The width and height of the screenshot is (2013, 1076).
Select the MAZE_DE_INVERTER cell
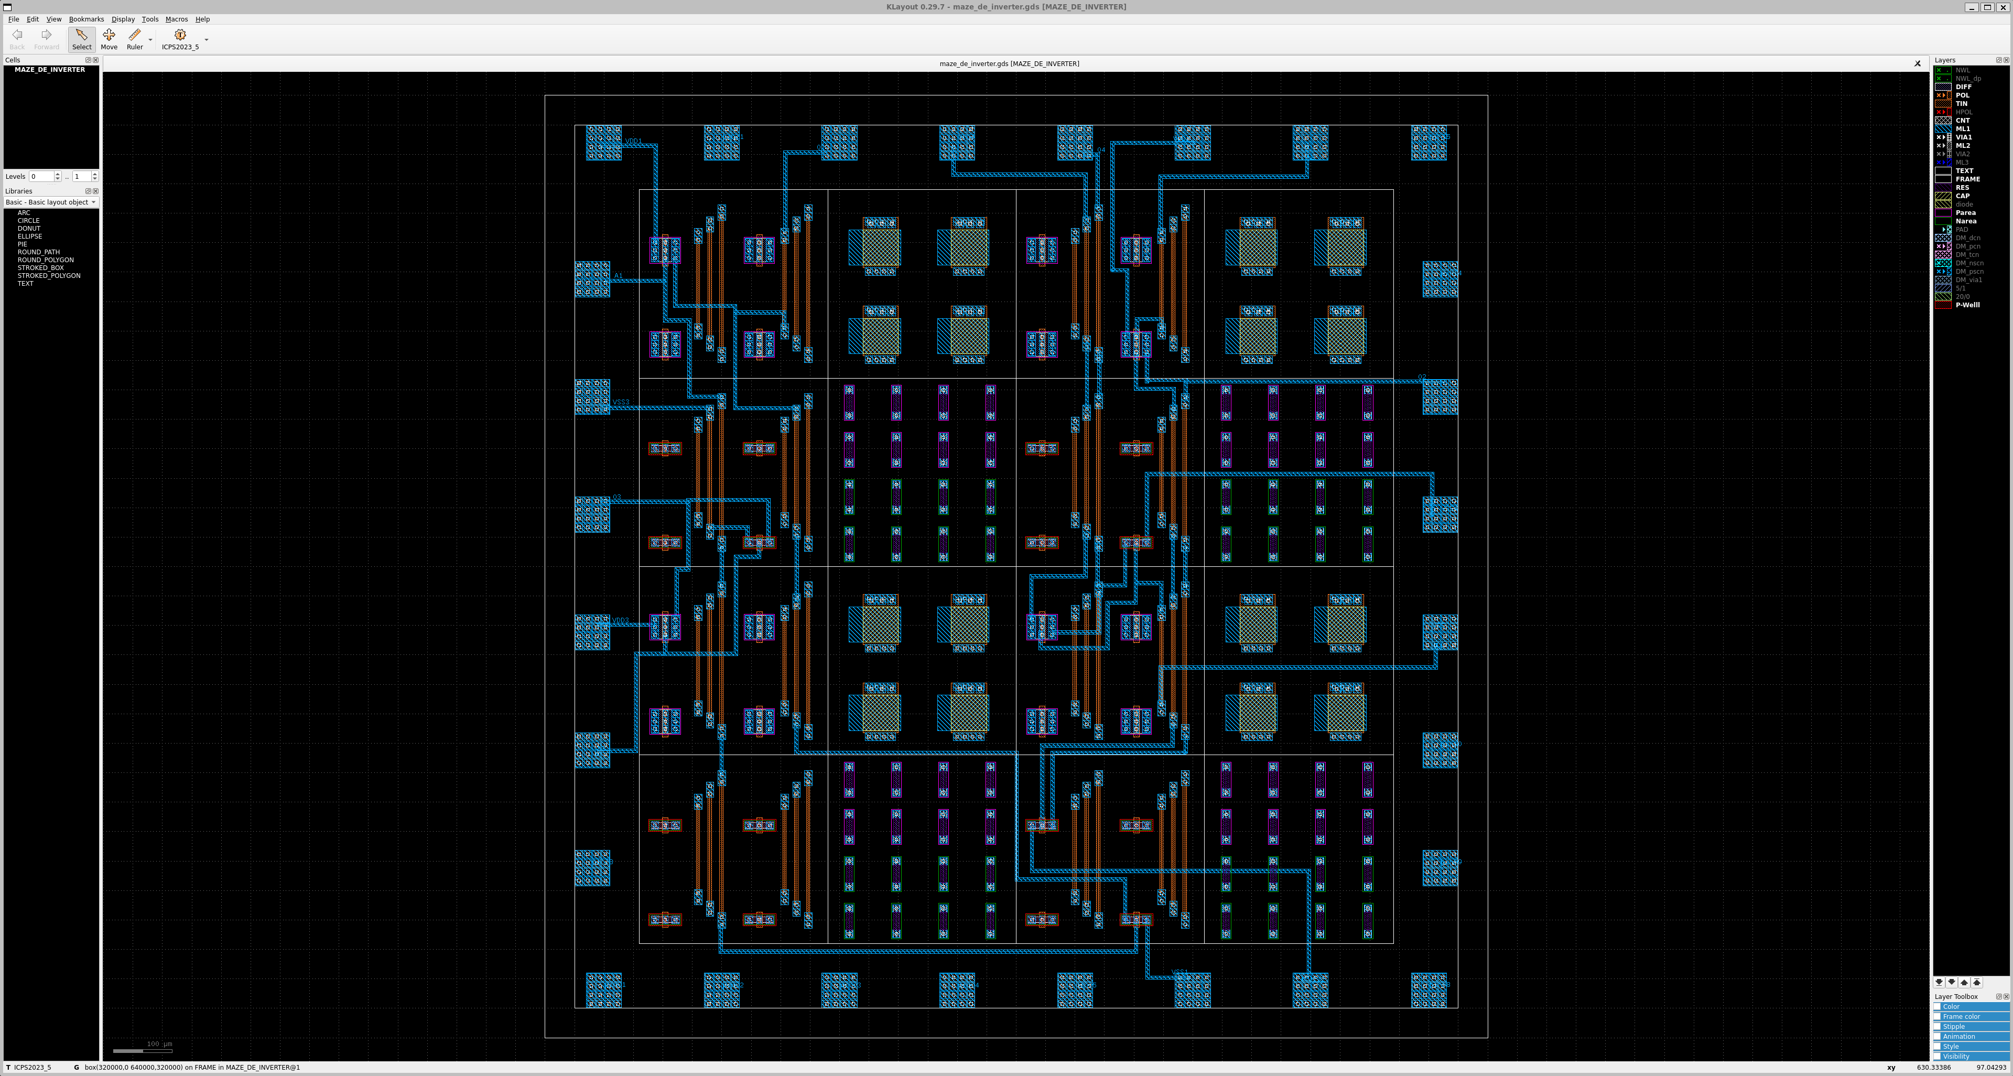coord(49,70)
